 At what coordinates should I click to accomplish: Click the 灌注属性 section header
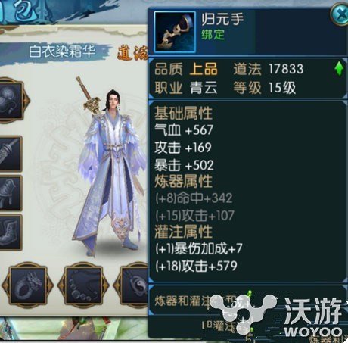tap(183, 232)
